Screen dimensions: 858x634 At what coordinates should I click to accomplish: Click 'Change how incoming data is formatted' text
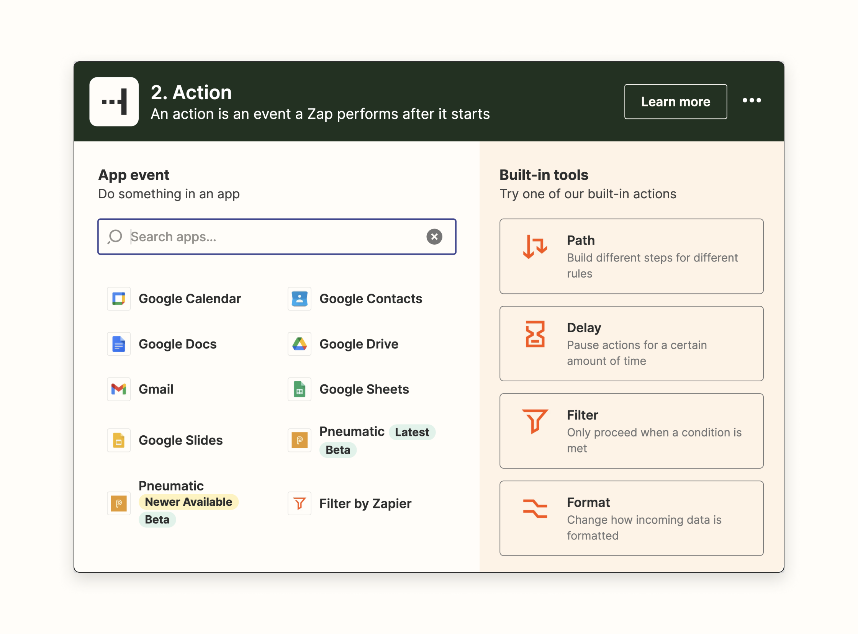pyautogui.click(x=644, y=528)
